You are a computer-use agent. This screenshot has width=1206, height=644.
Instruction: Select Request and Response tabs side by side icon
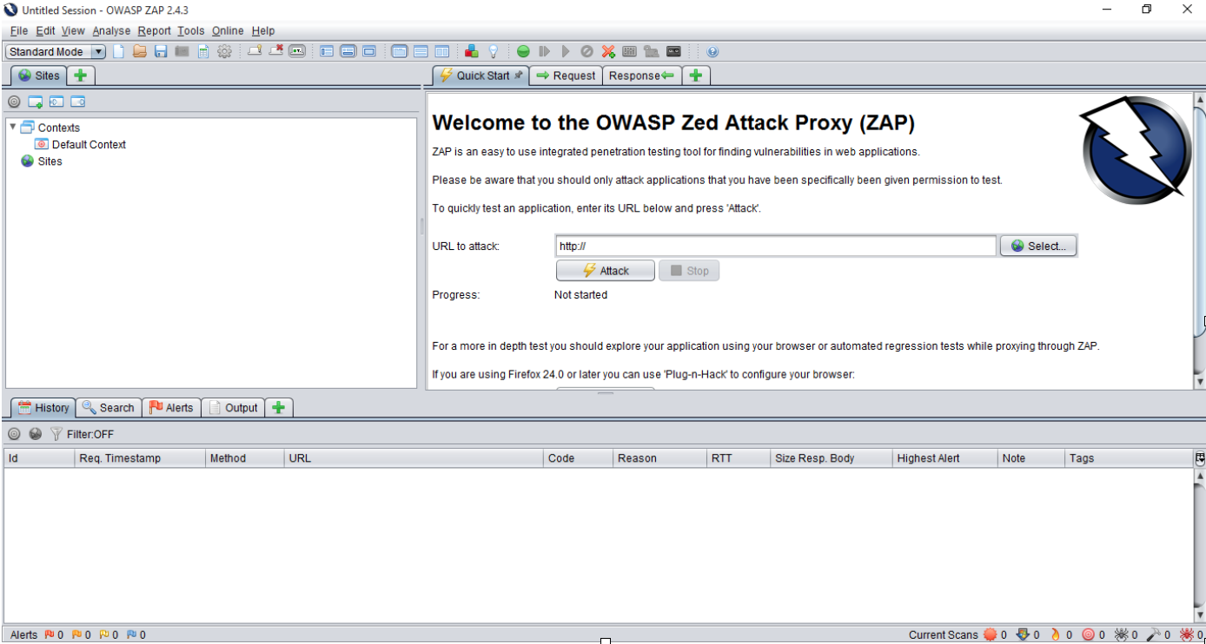click(400, 51)
